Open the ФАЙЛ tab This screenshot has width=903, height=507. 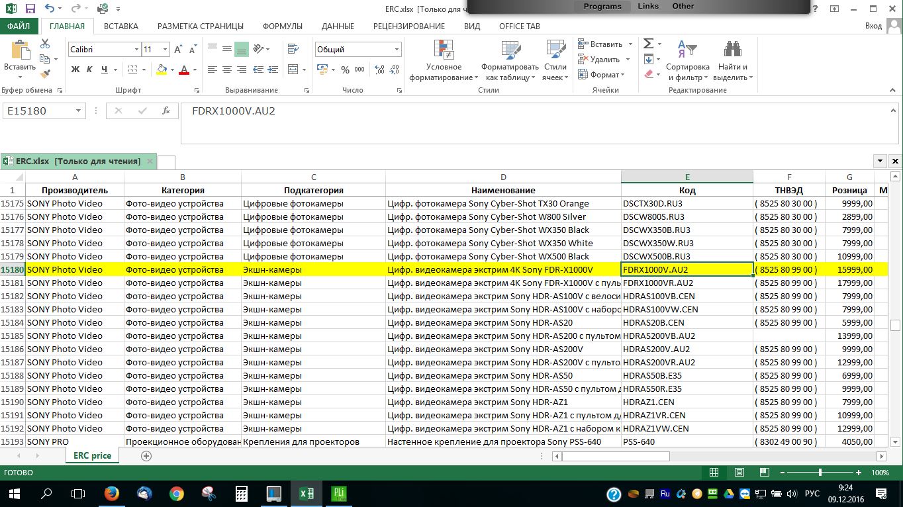pos(19,26)
